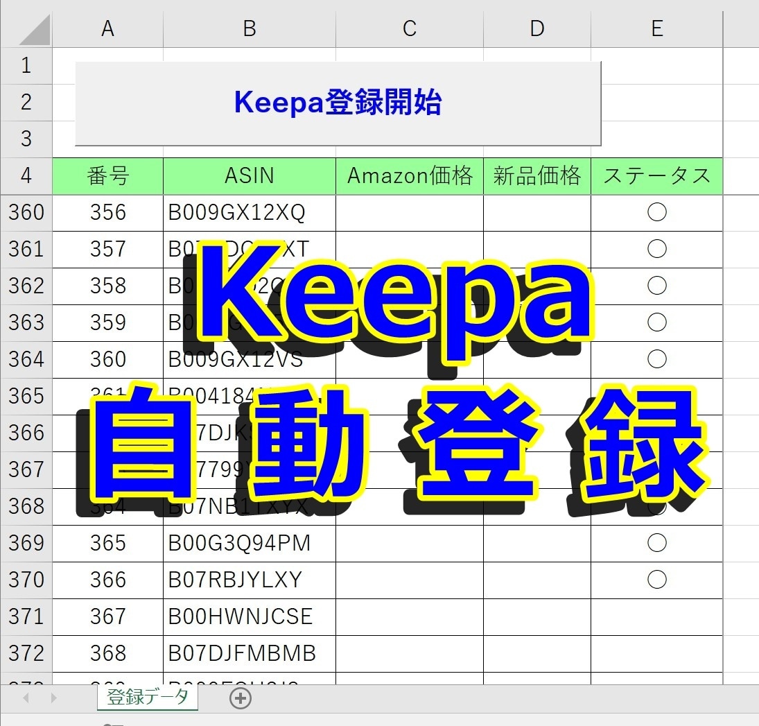Viewport: 759px width, 726px height.
Task: Select cell containing B07RBJYLXY
Action: coord(250,580)
